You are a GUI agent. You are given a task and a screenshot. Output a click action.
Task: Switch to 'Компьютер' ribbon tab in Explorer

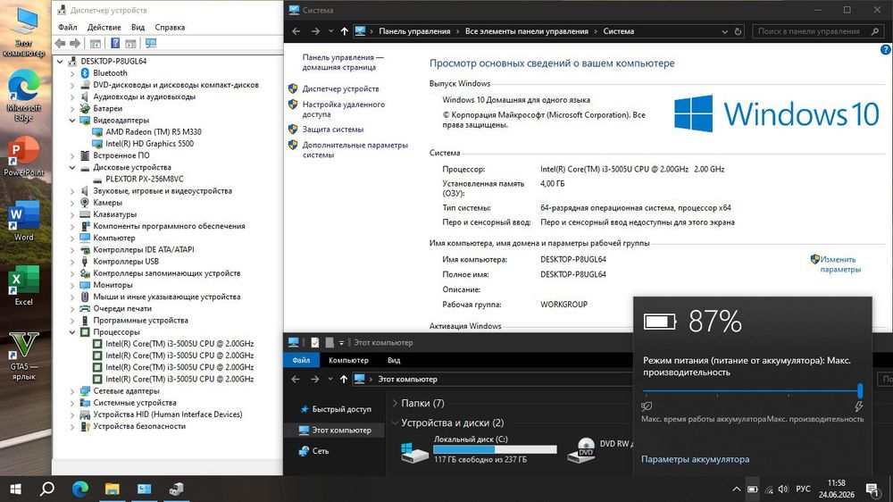click(x=348, y=360)
